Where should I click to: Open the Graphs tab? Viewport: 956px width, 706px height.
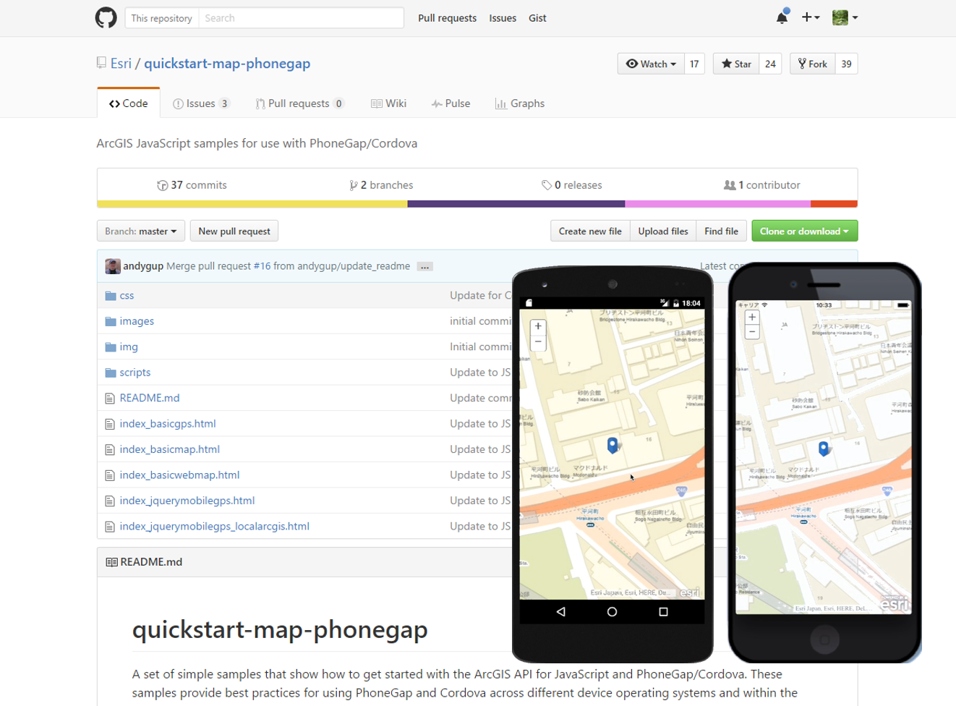[x=520, y=103]
